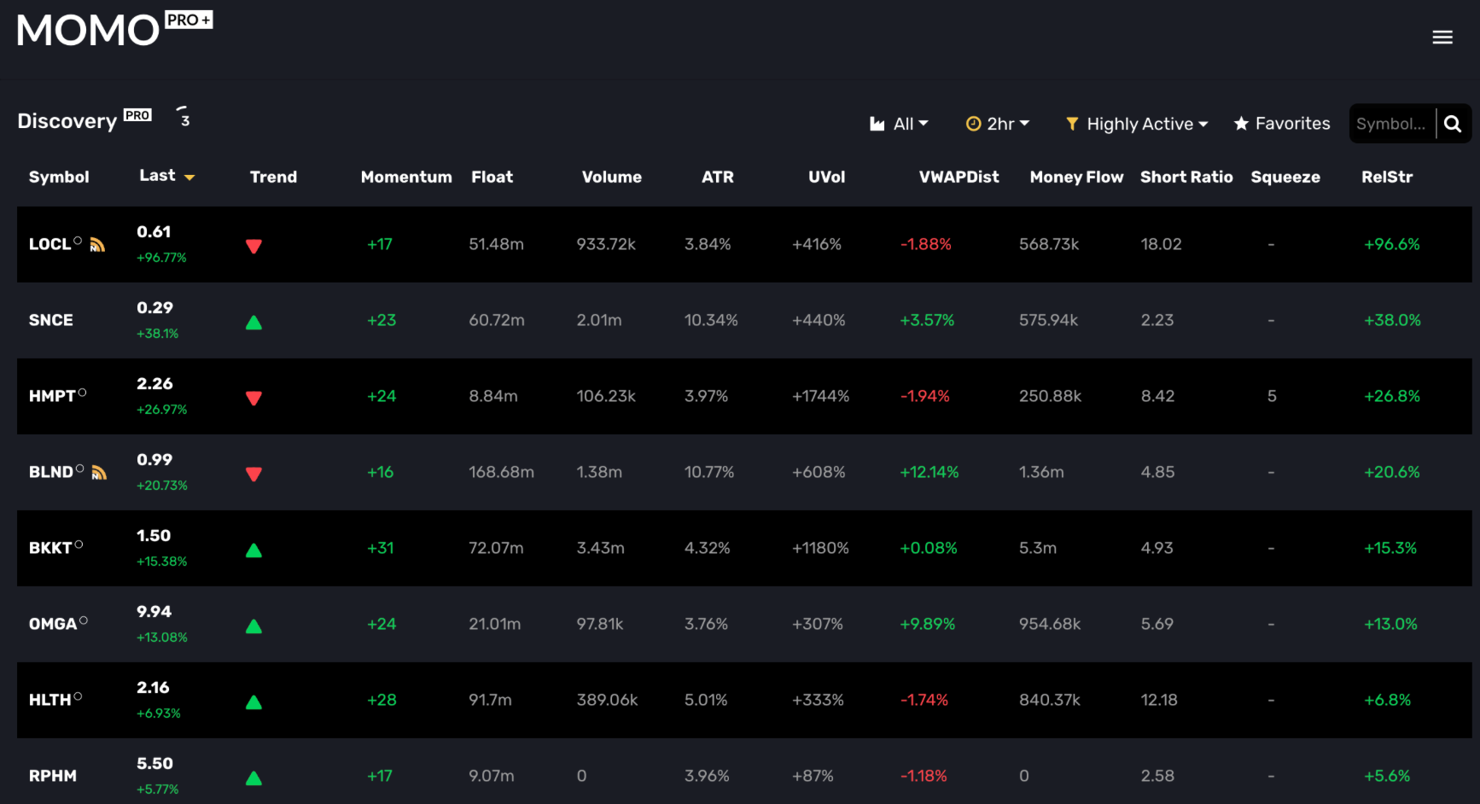Open the HLTH symbol
The height and width of the screenshot is (804, 1480).
point(50,700)
